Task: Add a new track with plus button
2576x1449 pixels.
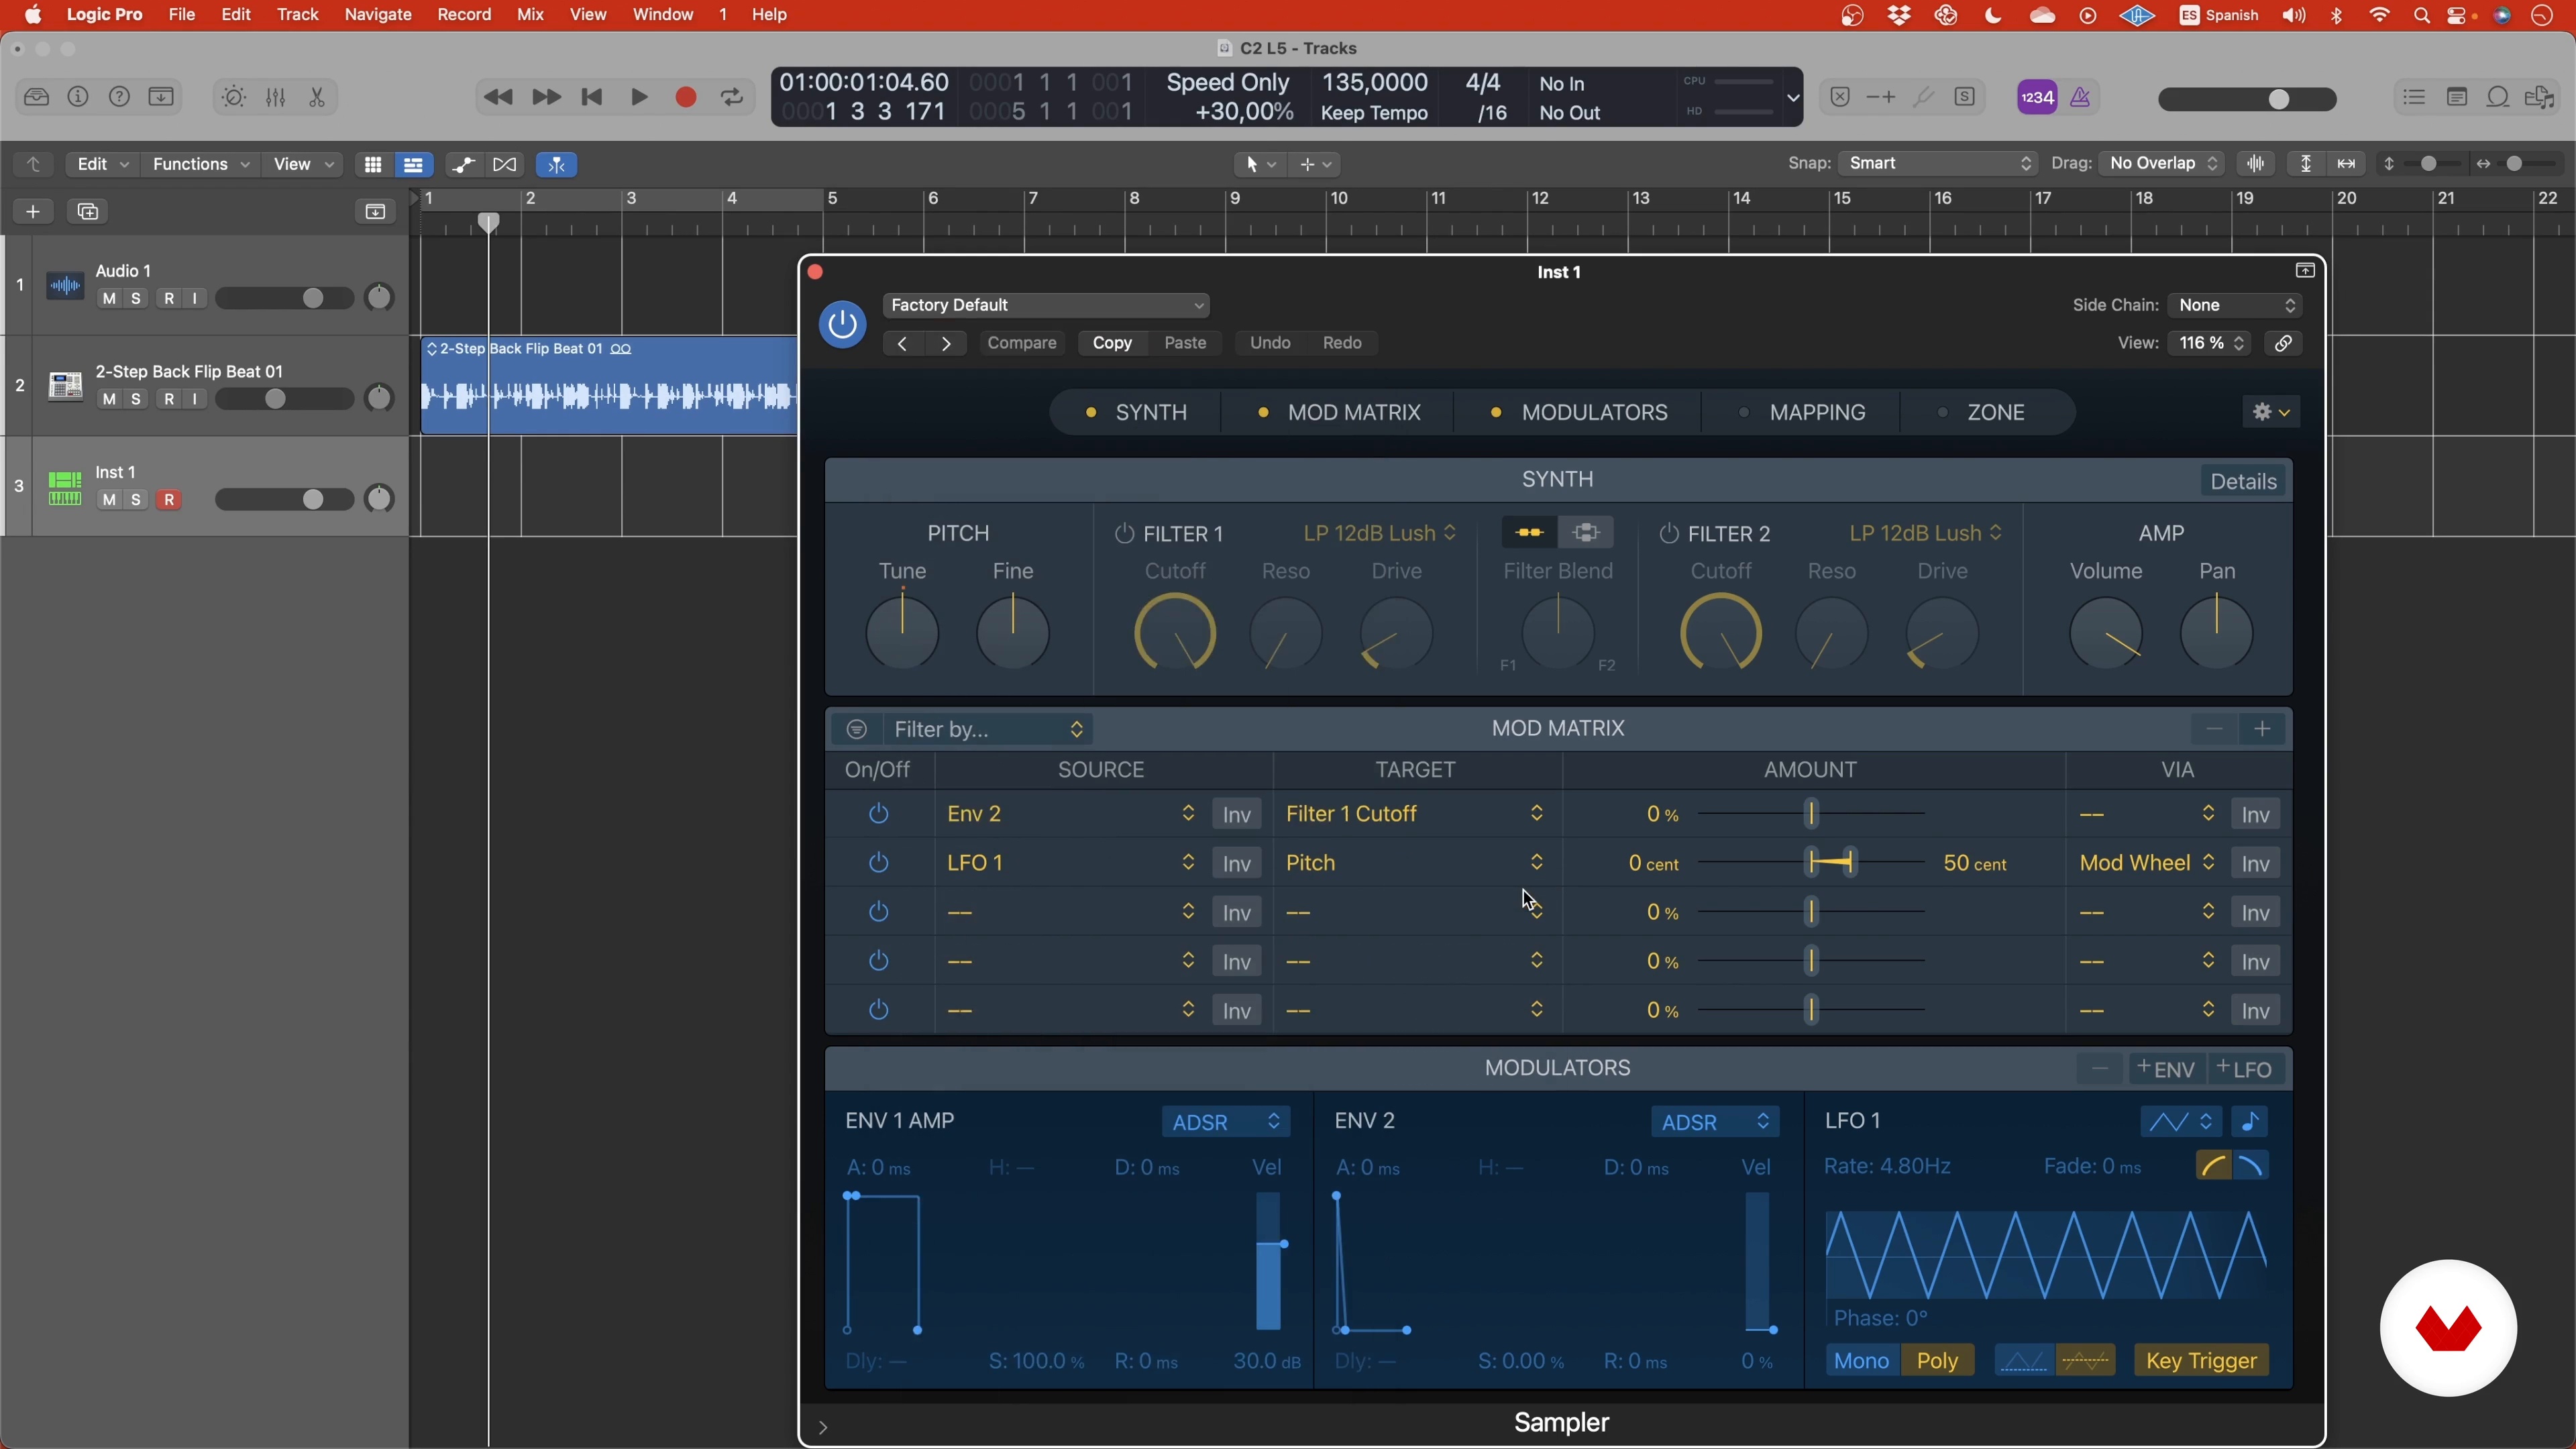Action: click(33, 211)
